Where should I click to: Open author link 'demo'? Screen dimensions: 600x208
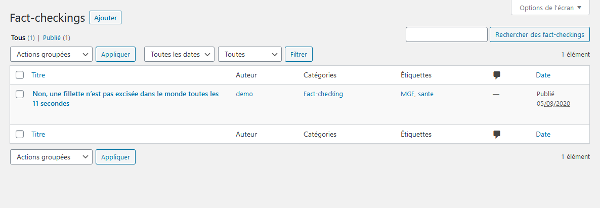click(244, 94)
